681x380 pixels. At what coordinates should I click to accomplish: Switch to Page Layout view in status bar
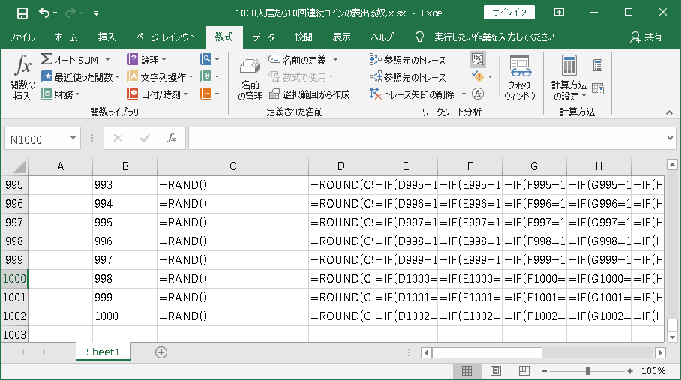[x=496, y=370]
